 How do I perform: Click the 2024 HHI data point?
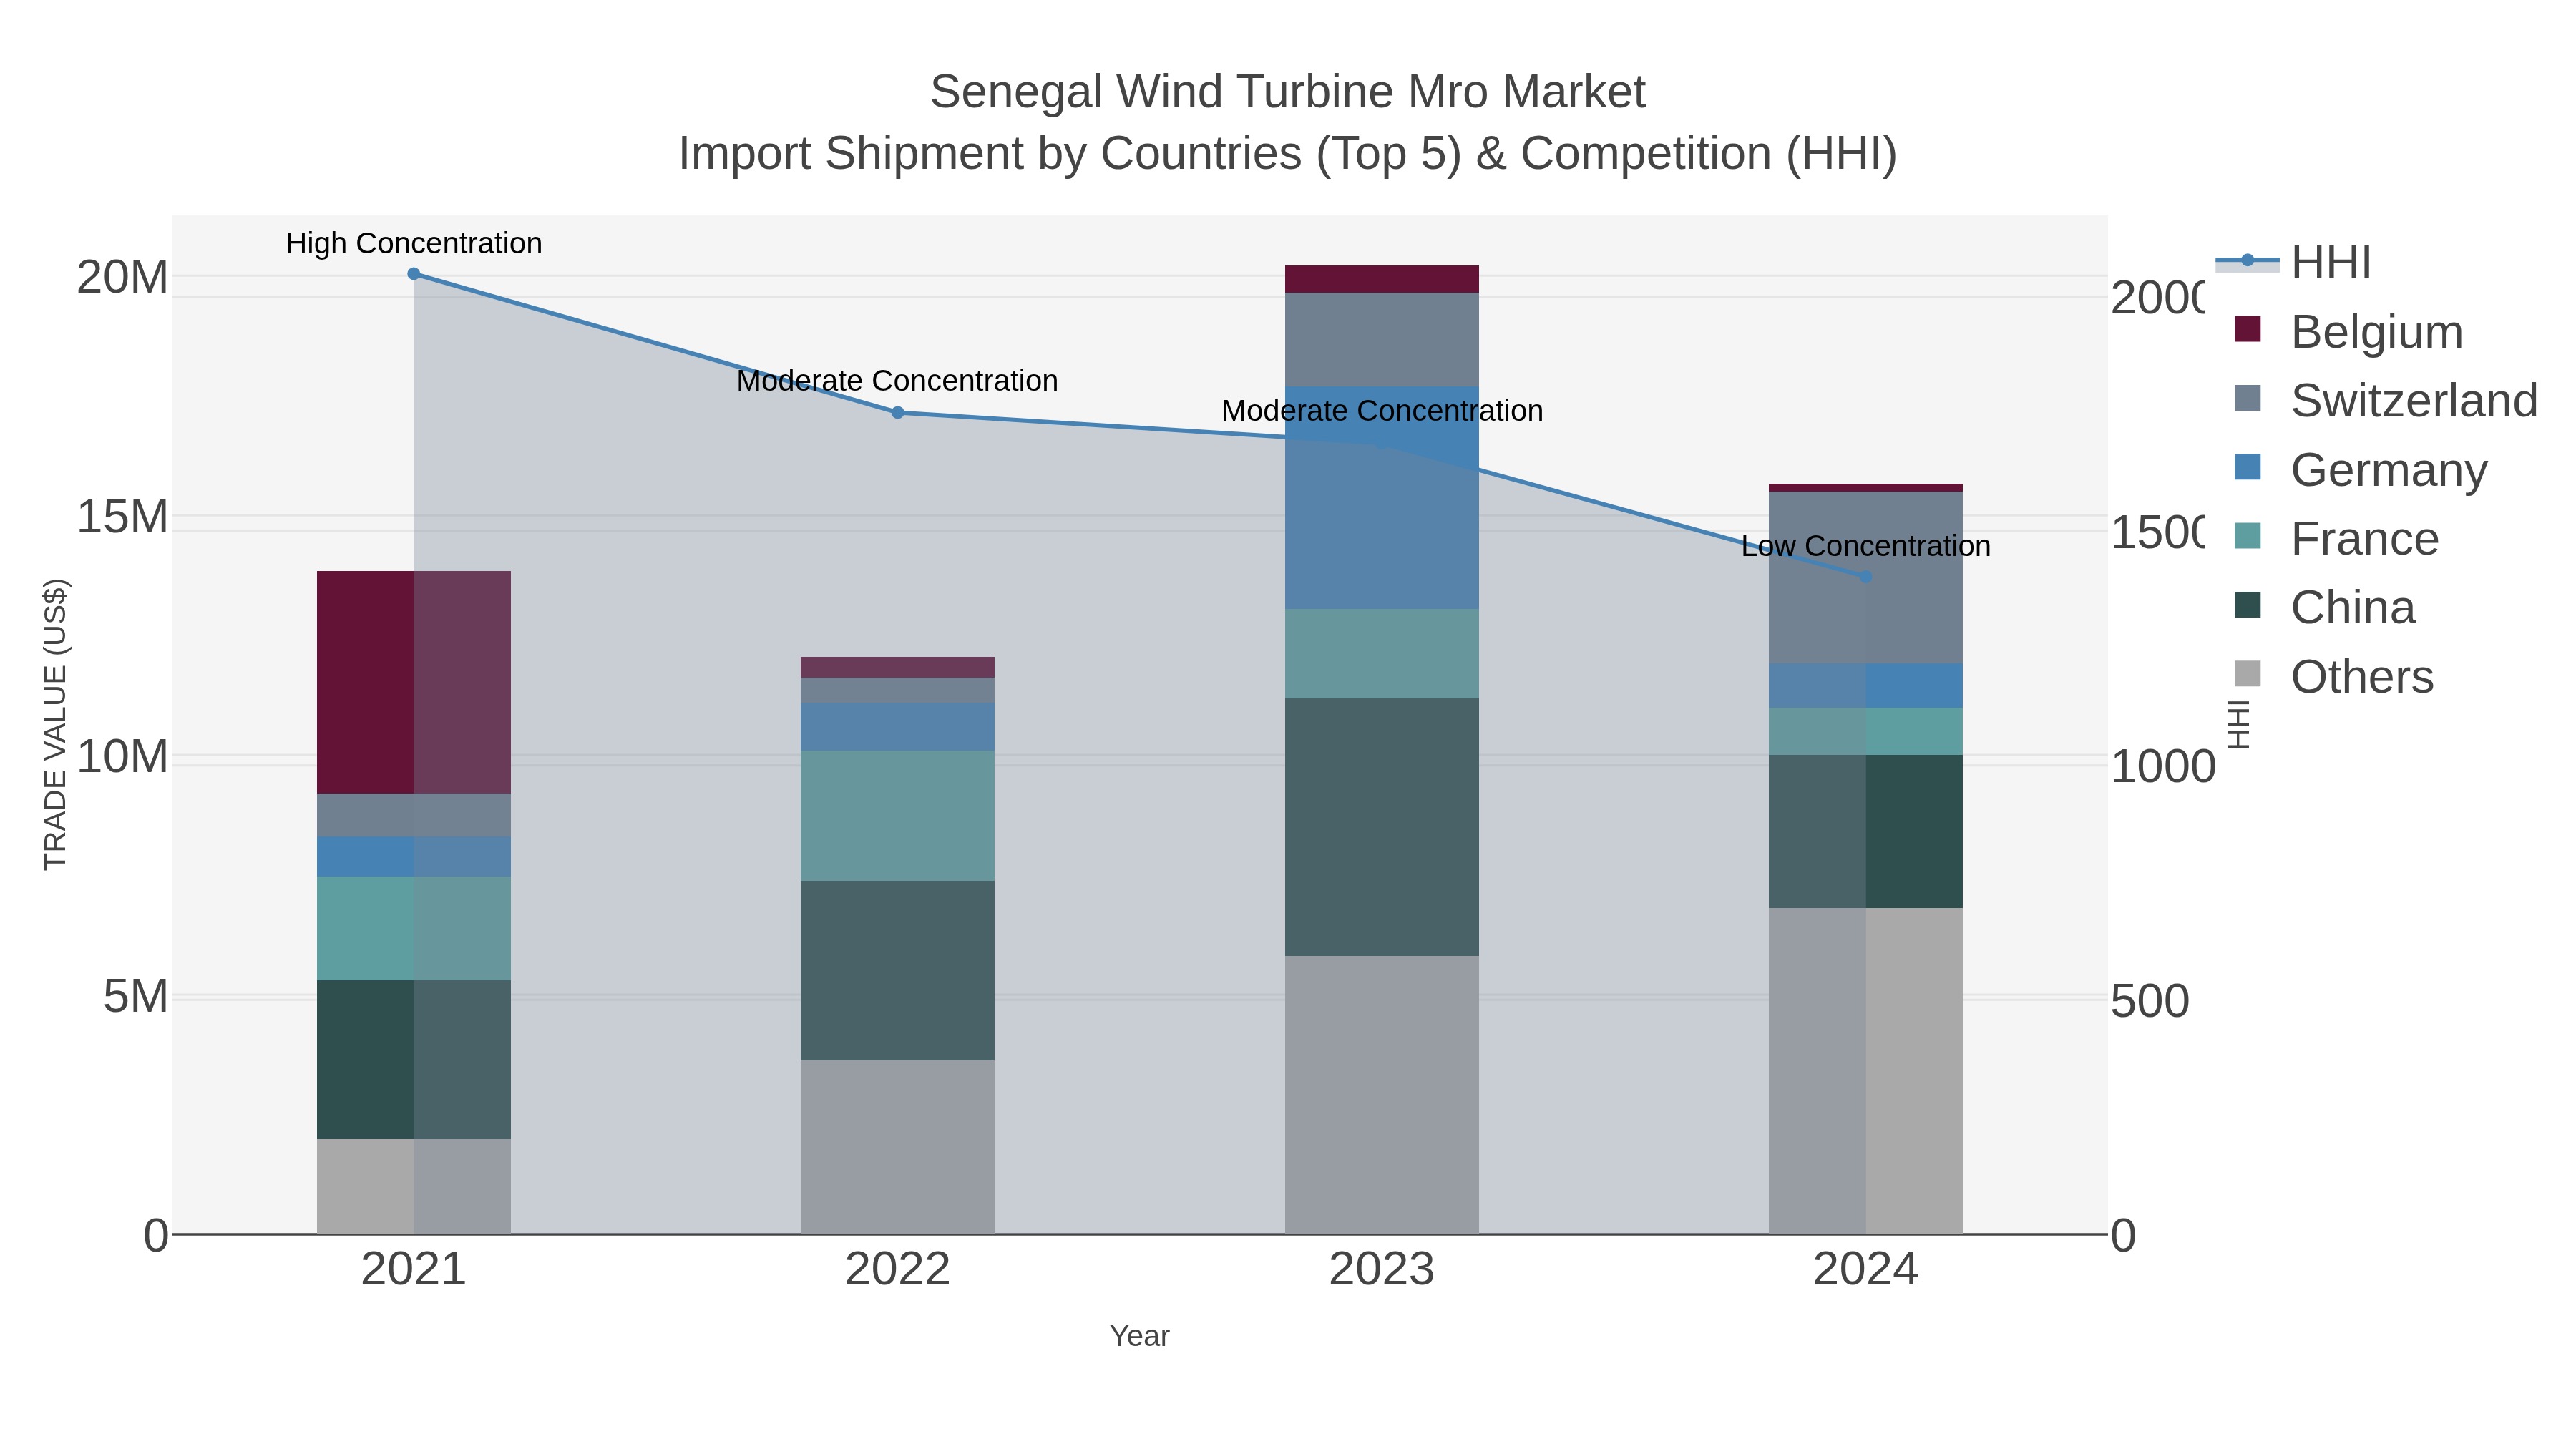(1866, 577)
